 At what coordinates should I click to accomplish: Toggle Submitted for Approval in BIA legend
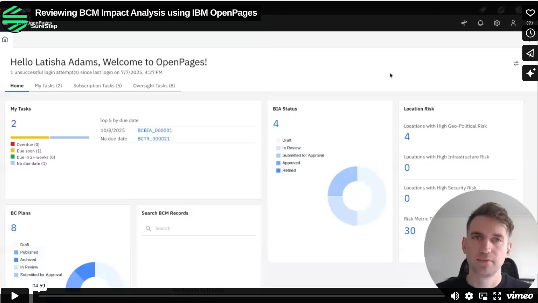[300, 155]
